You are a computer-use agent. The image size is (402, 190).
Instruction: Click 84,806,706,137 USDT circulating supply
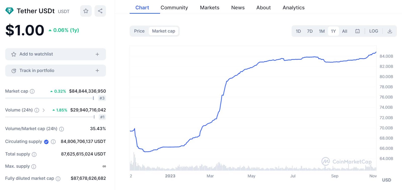(83, 142)
